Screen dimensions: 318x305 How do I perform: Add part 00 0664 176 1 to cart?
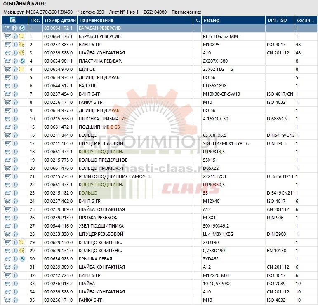tap(7, 36)
